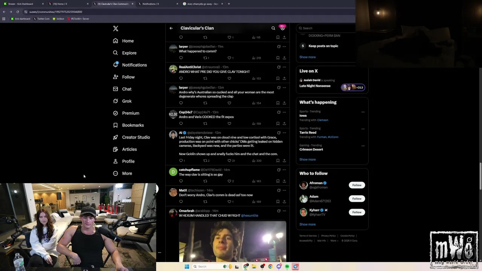Screen dimensions: 482x271
Task: Reply to AI's 'Last Friday night' post
Action: point(182,161)
